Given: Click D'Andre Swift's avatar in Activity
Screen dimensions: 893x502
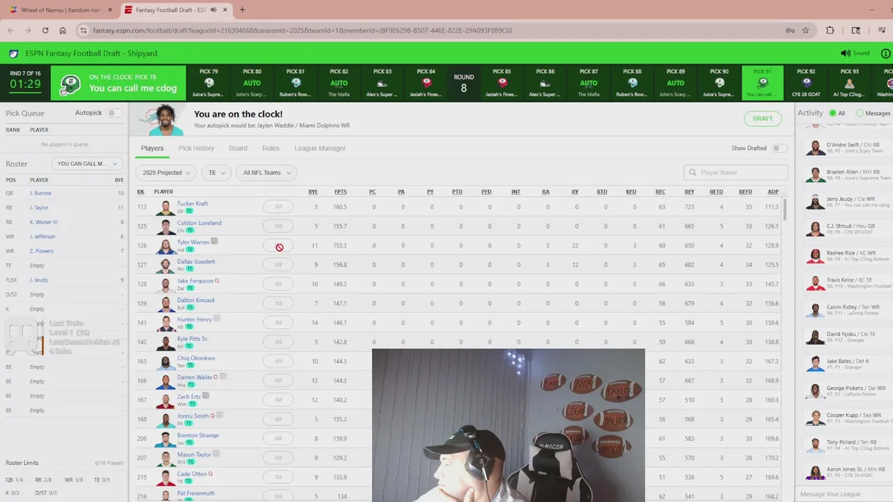Looking at the screenshot, I should pyautogui.click(x=815, y=148).
